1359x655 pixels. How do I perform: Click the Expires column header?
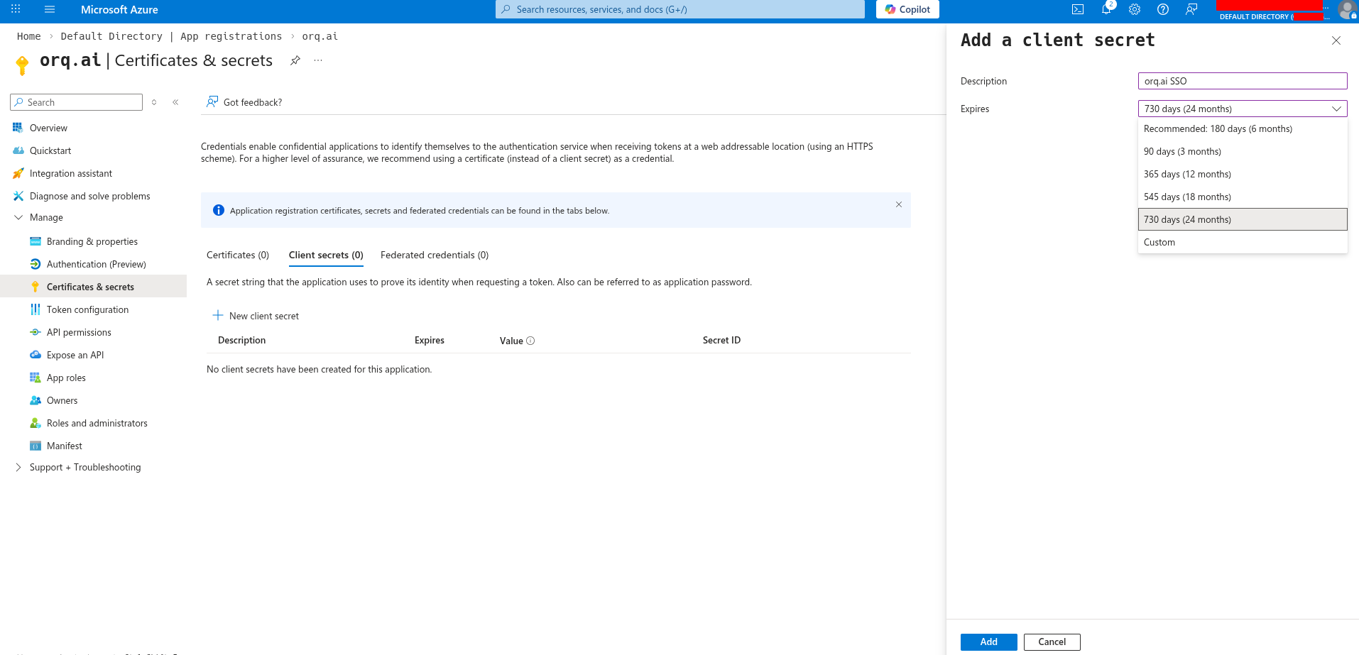click(430, 340)
